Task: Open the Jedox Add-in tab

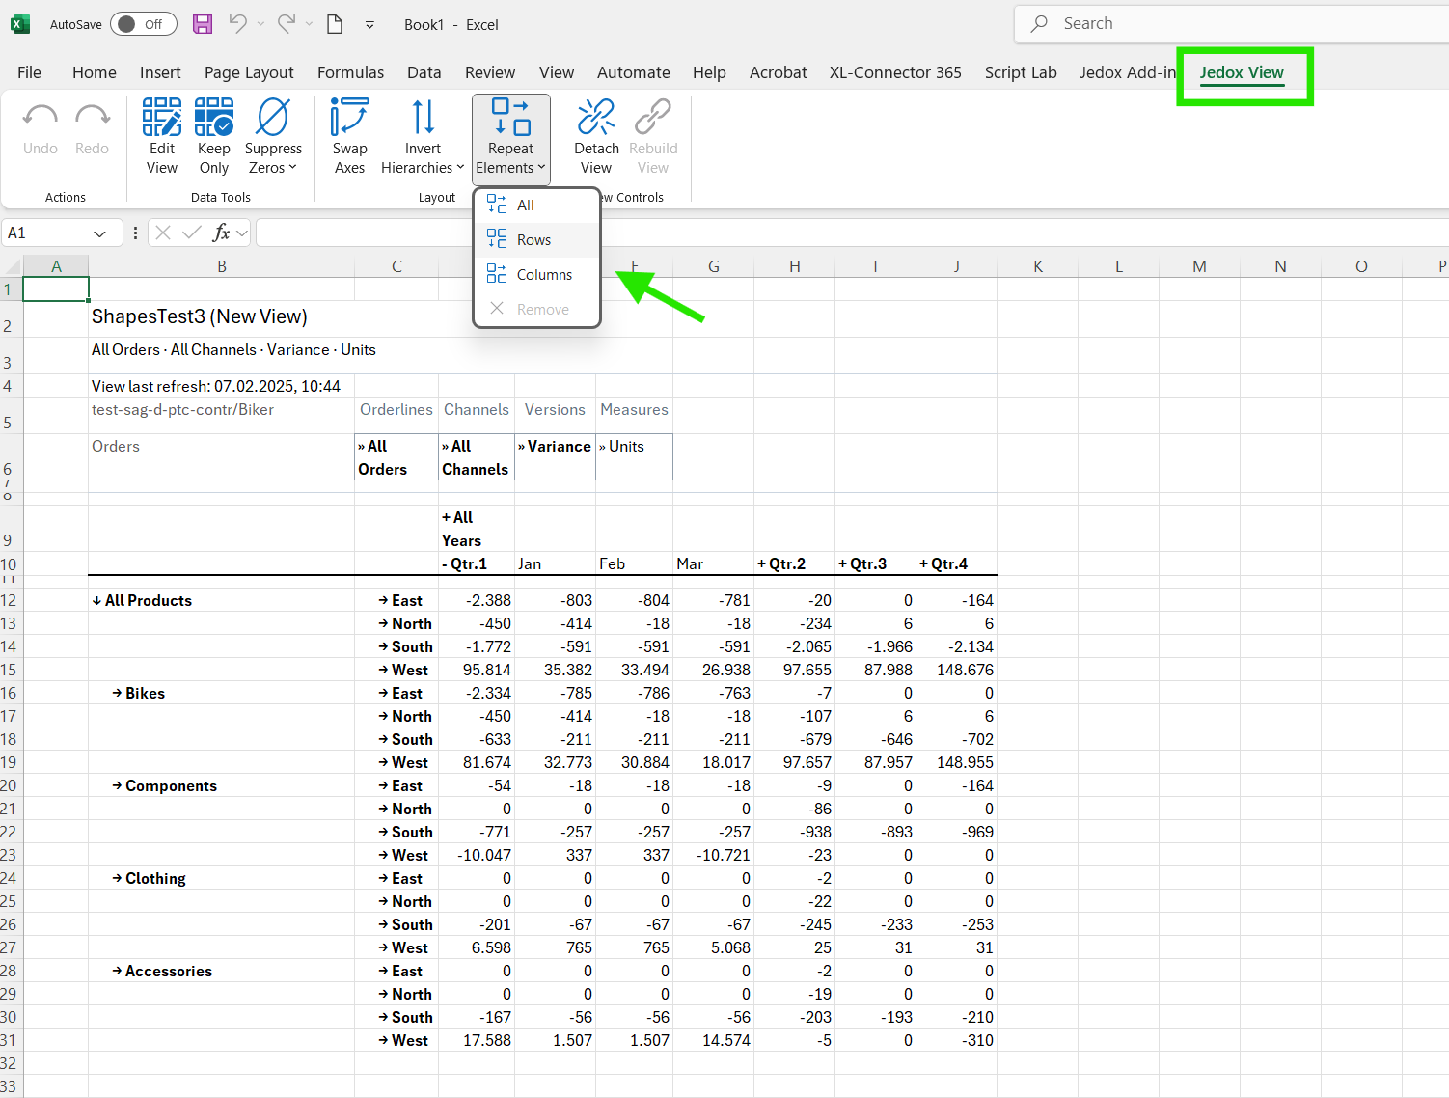Action: point(1127,72)
